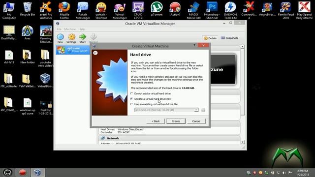Open windows xp sp3 zune file
The image size is (315, 177).
click(x=28, y=106)
